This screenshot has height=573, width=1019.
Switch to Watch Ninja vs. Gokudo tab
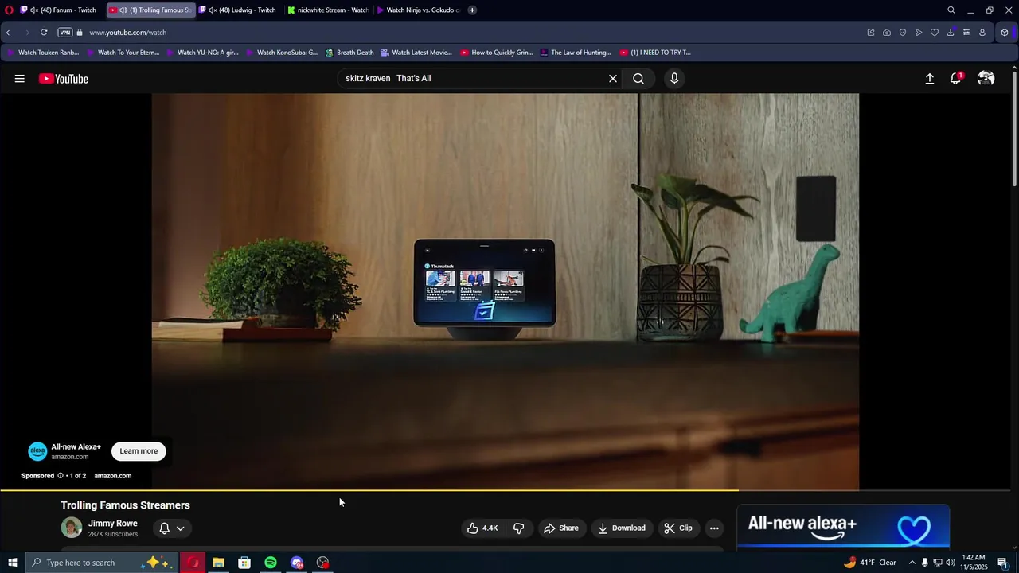[418, 10]
